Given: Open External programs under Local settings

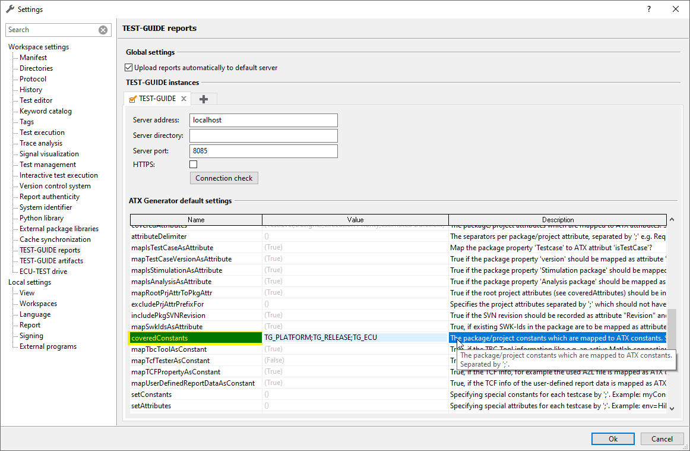Looking at the screenshot, I should [x=48, y=346].
